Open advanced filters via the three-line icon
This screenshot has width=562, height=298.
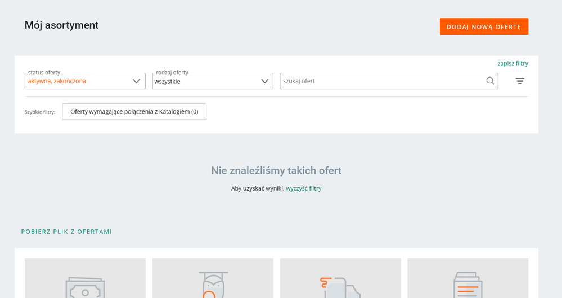click(520, 81)
